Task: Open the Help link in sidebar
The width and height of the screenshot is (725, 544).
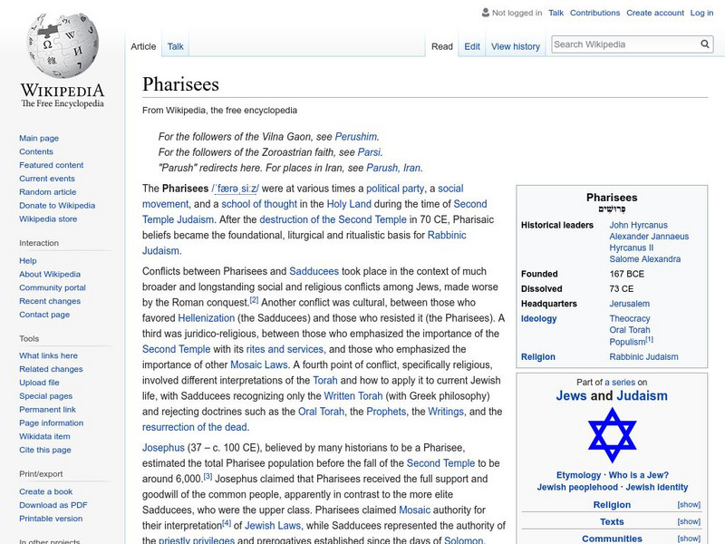Action: (28, 261)
